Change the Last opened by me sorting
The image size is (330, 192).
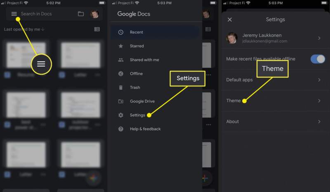coord(24,29)
